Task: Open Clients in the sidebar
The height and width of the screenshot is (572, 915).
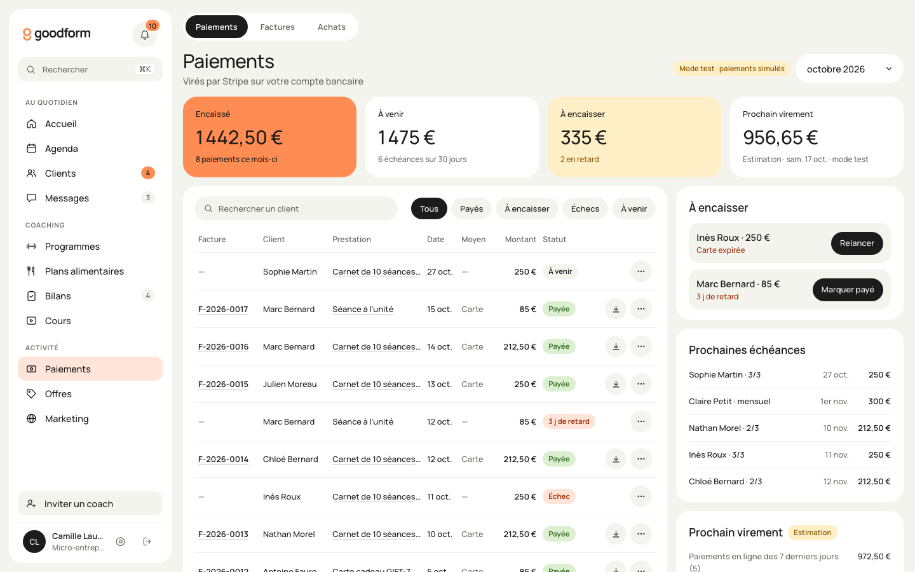Action: (90, 174)
